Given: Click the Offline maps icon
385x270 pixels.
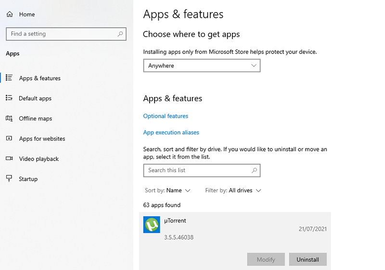Looking at the screenshot, I should pos(9,119).
